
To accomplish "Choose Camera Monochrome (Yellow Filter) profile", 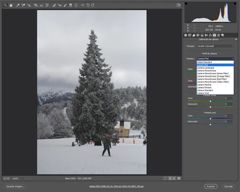I will (215, 82).
